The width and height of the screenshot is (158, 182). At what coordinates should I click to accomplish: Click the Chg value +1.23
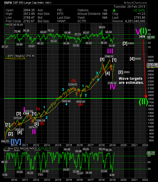(x=141, y=14)
